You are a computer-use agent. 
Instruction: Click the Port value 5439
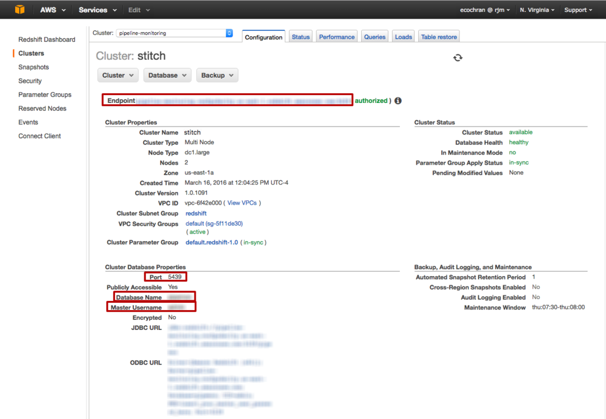pyautogui.click(x=175, y=277)
